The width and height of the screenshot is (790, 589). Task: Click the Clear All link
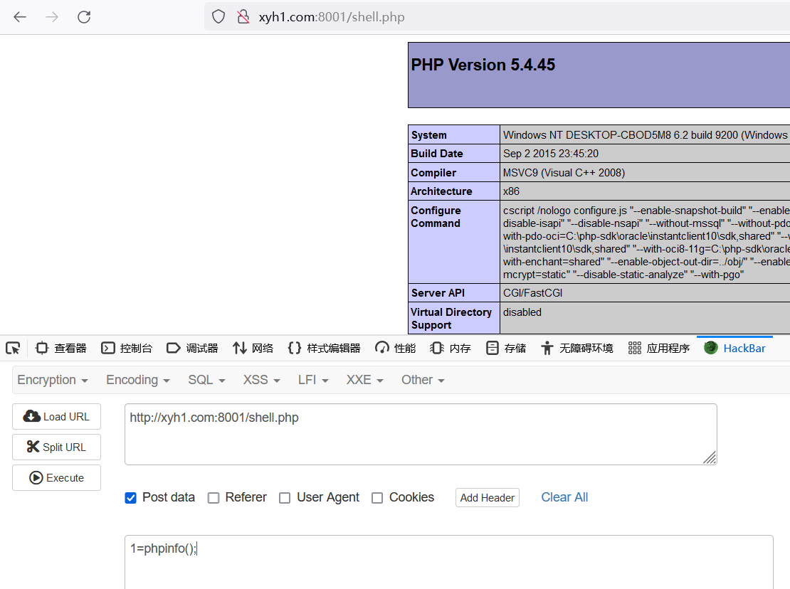(x=564, y=497)
